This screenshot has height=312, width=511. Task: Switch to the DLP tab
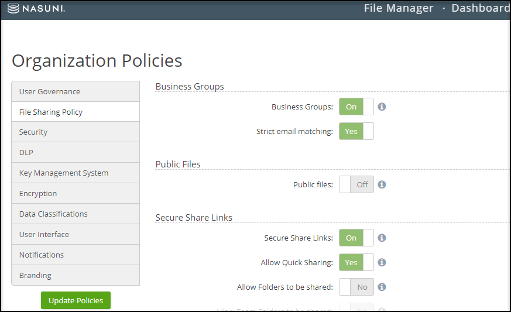[76, 153]
